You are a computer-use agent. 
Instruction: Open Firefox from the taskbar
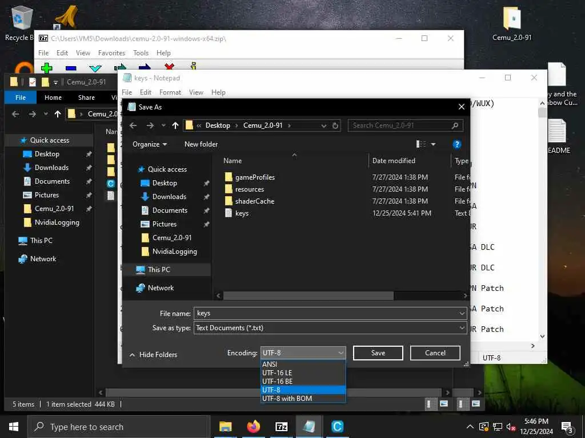click(x=253, y=427)
